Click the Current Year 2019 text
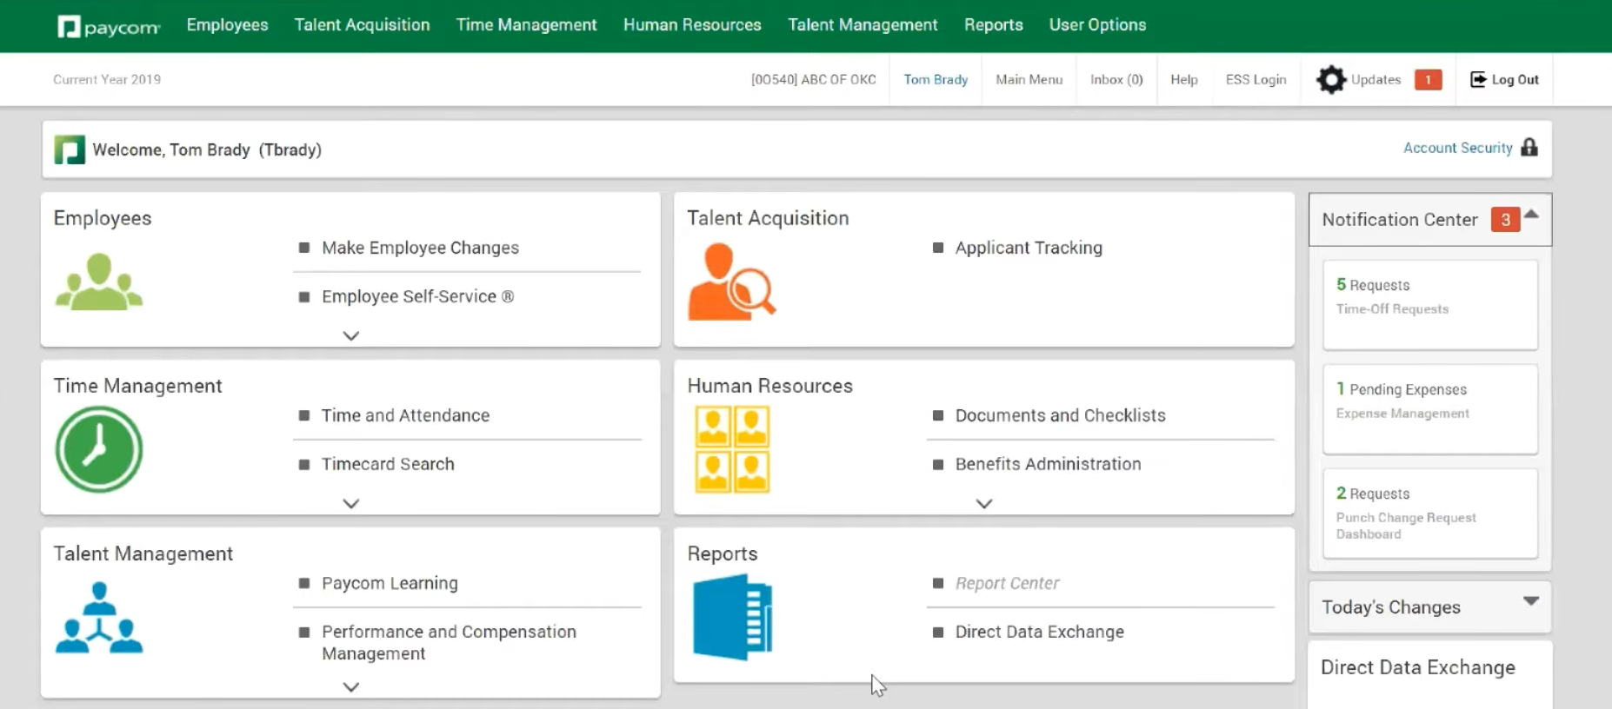The width and height of the screenshot is (1612, 709). pyautogui.click(x=107, y=80)
